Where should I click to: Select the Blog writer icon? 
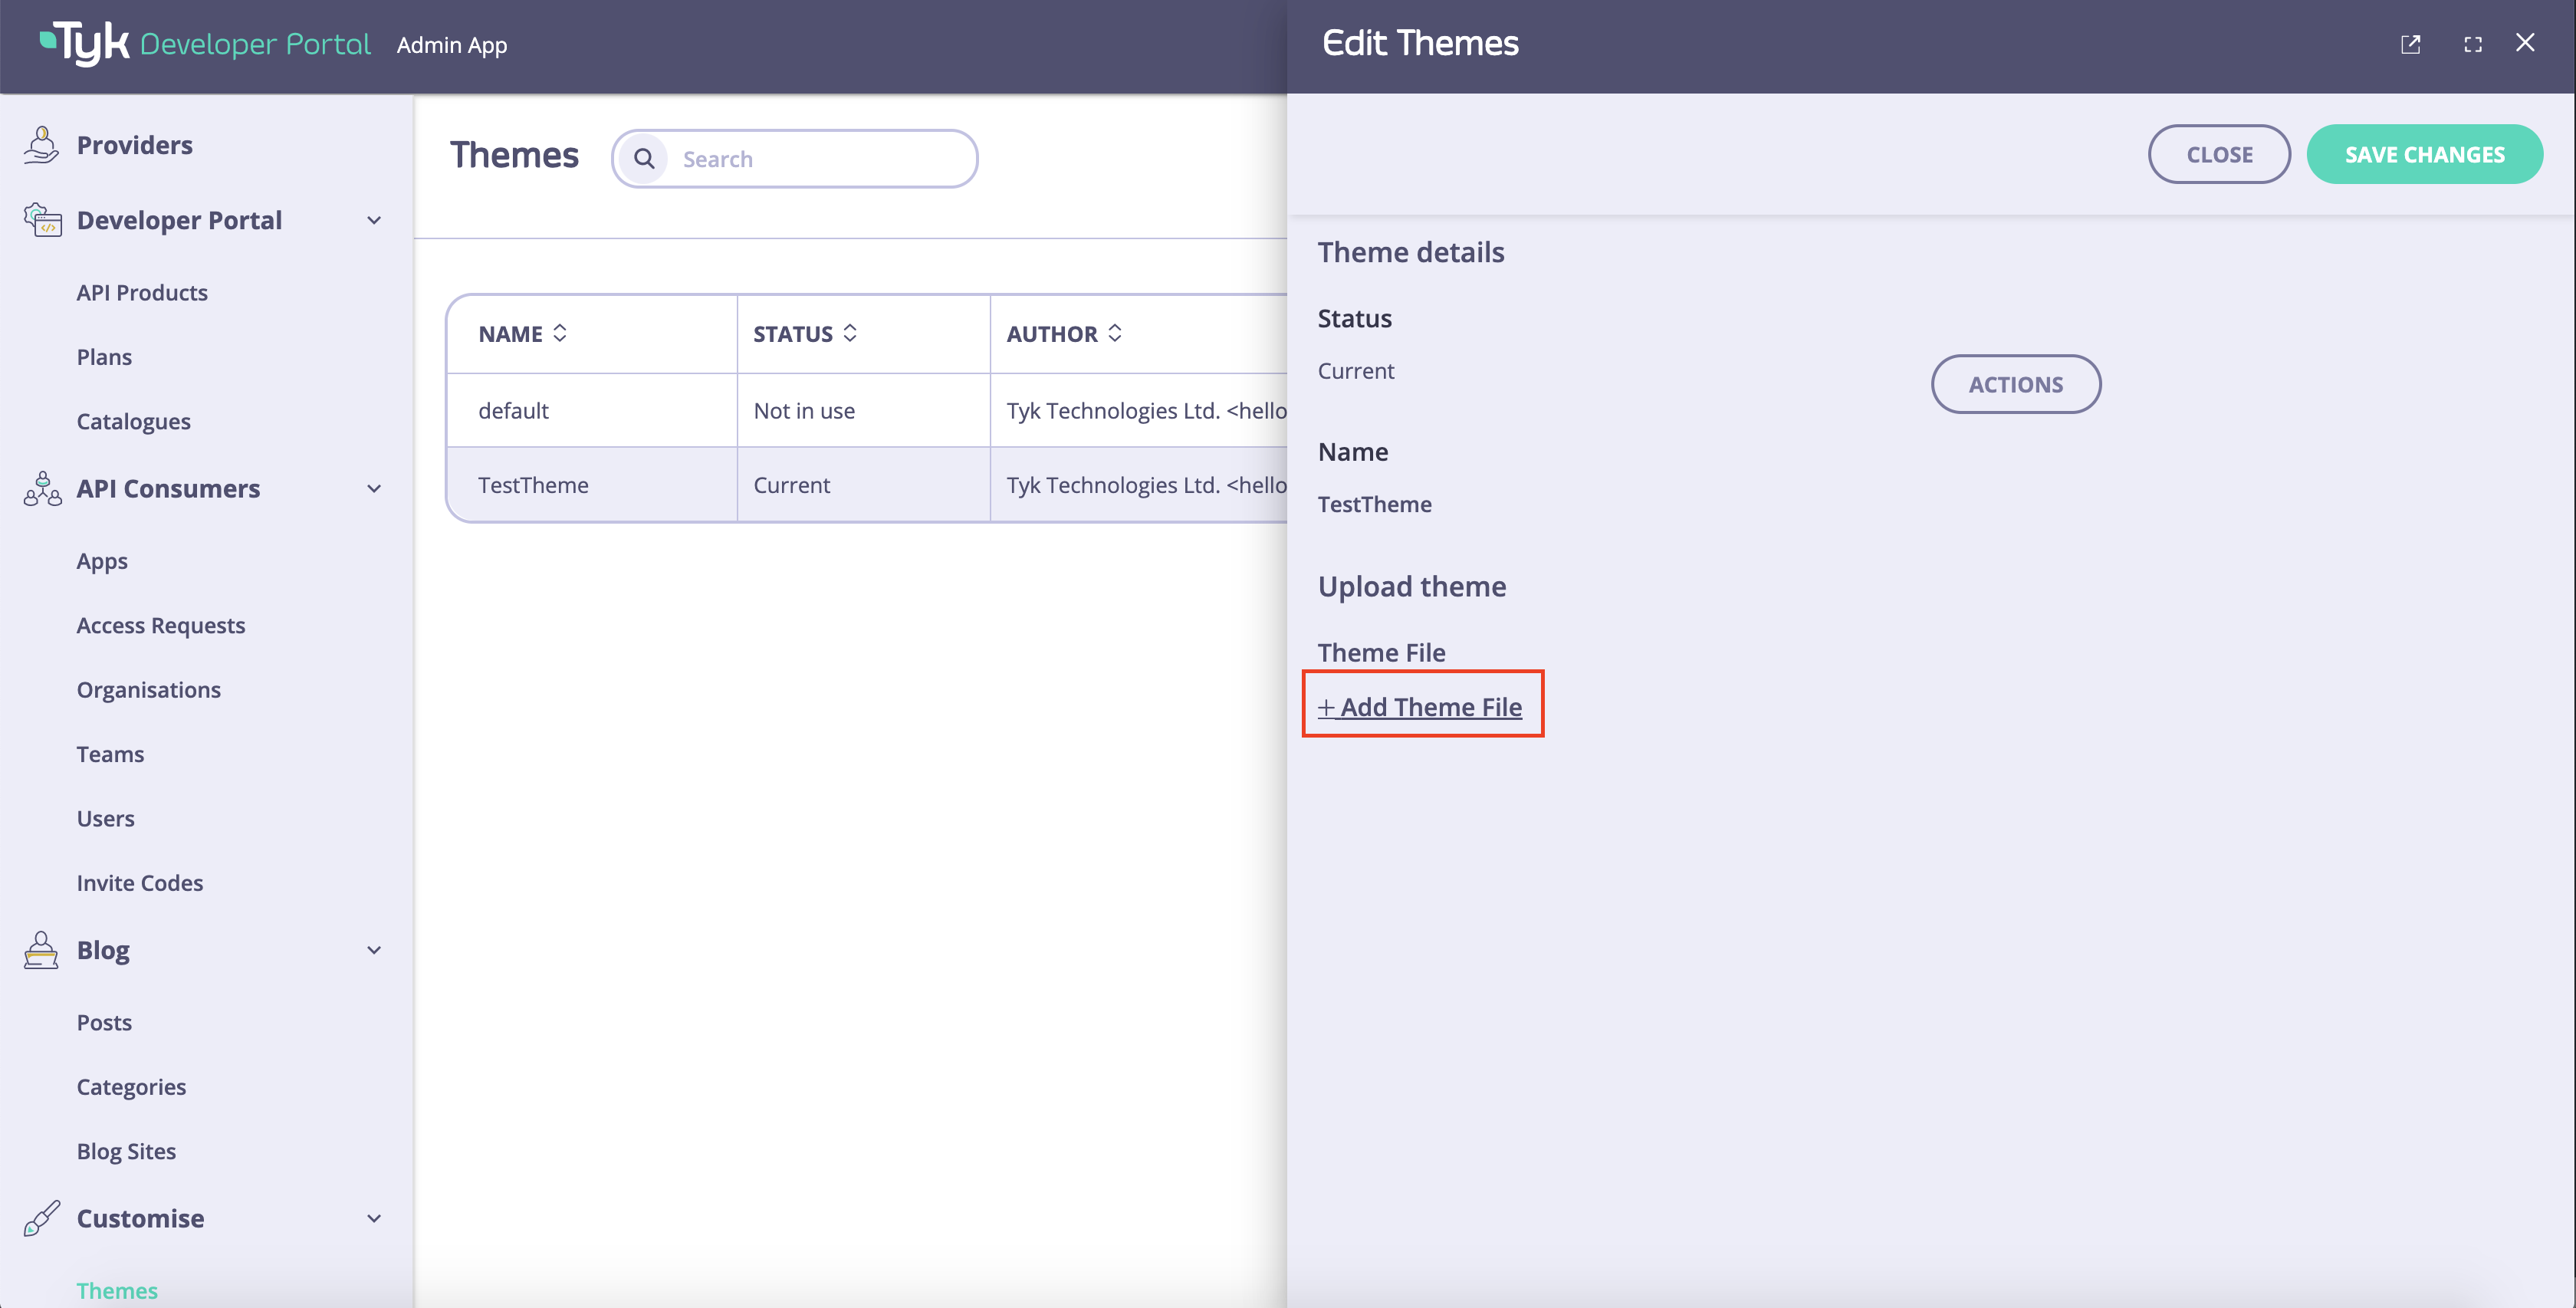[x=40, y=950]
